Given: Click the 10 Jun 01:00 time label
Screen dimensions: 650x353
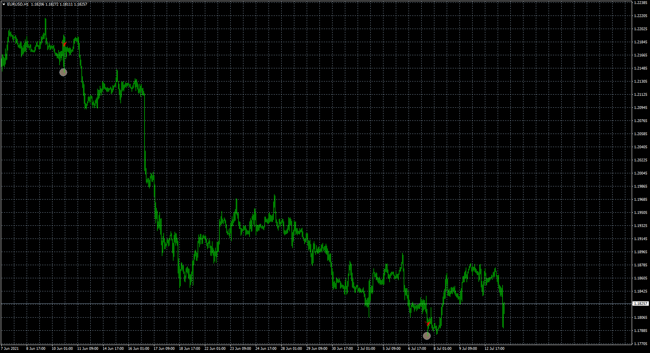Looking at the screenshot, I should (x=62, y=349).
